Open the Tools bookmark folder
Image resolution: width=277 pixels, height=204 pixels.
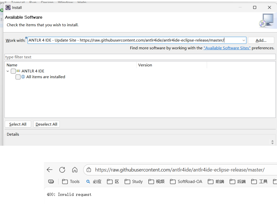71,182
